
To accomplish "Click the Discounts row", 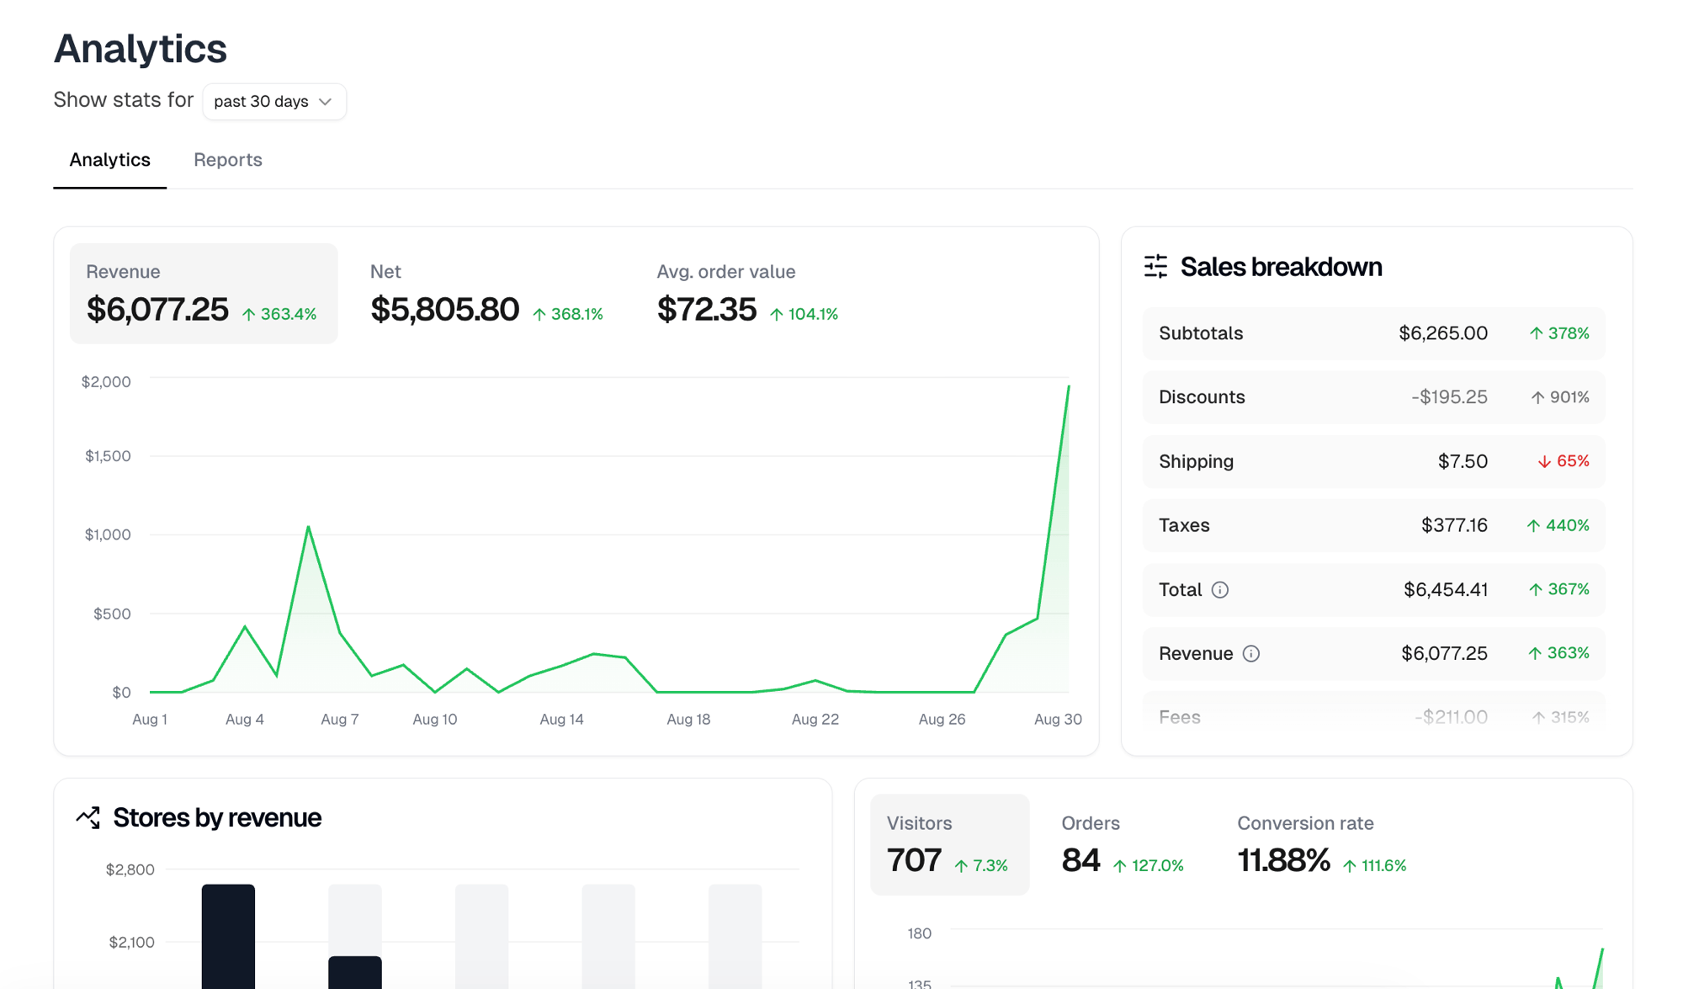I will tap(1373, 397).
